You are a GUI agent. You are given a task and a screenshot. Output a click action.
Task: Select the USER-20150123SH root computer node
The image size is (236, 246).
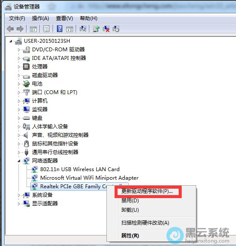click(47, 41)
